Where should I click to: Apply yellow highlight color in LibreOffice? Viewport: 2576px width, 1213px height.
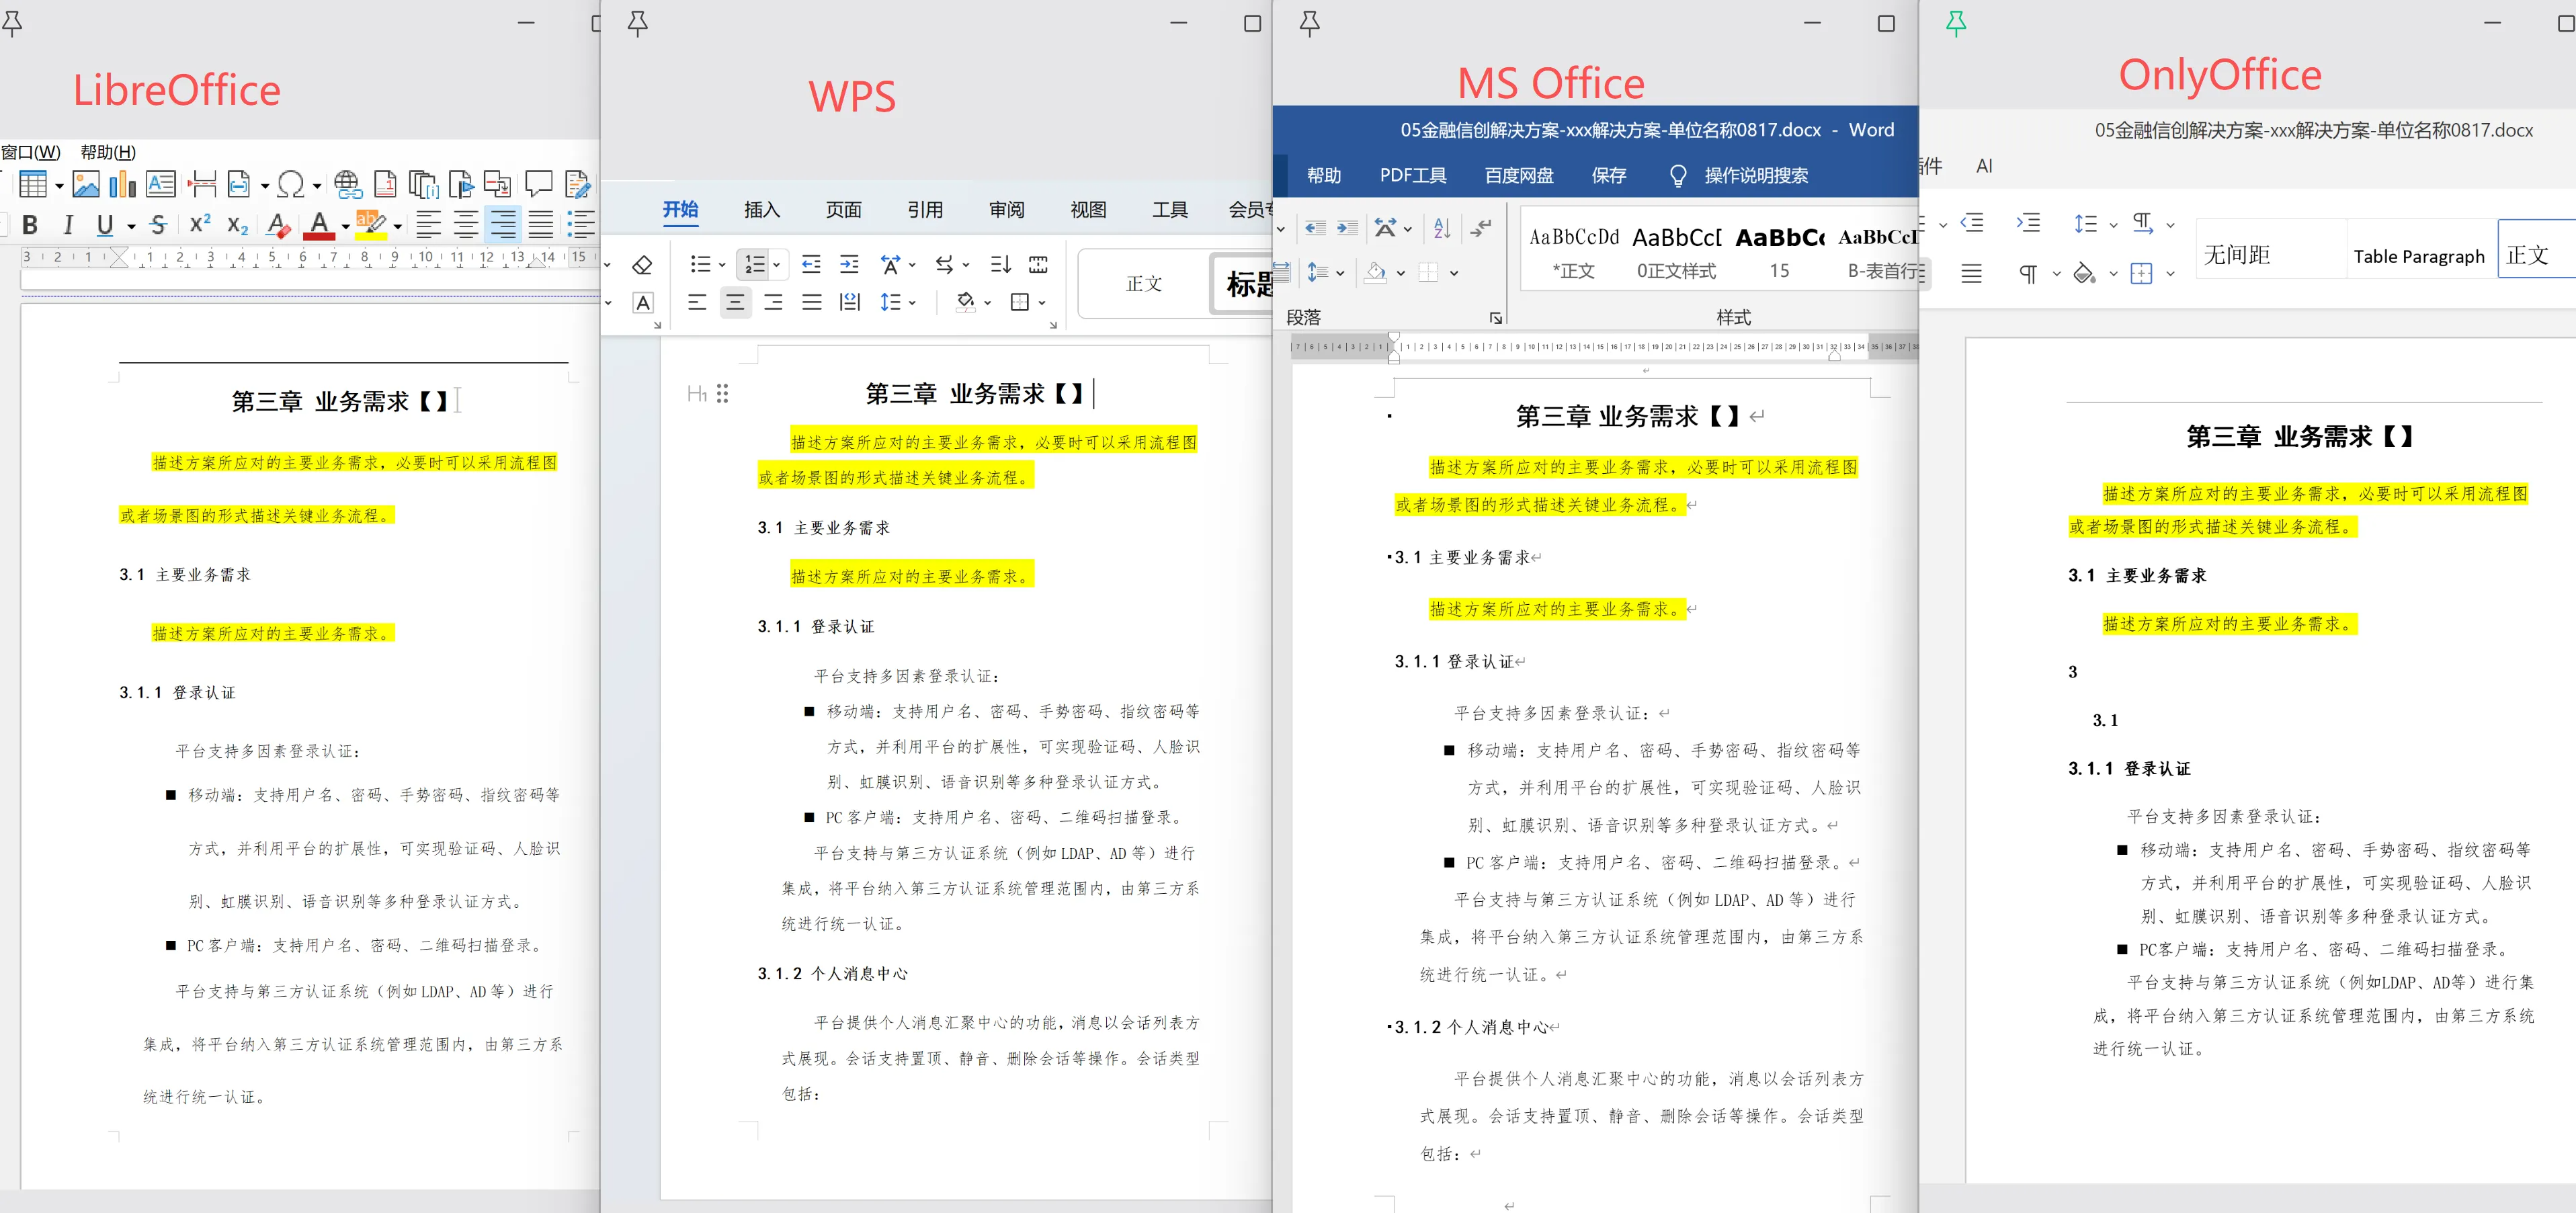[370, 225]
